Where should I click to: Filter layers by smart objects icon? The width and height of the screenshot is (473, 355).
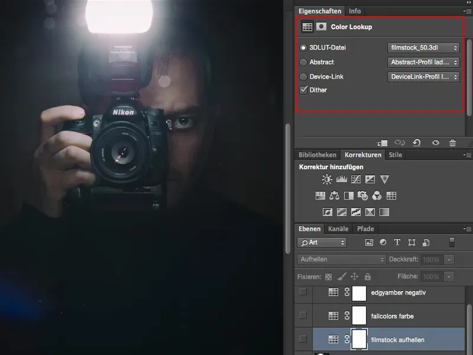click(x=426, y=243)
